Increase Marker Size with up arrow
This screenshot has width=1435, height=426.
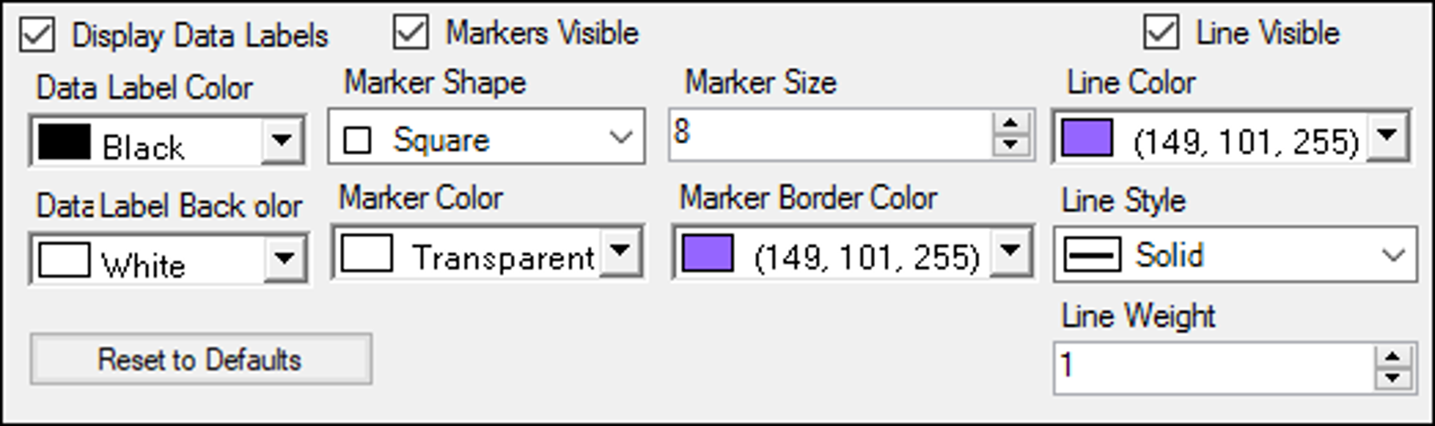point(1010,124)
